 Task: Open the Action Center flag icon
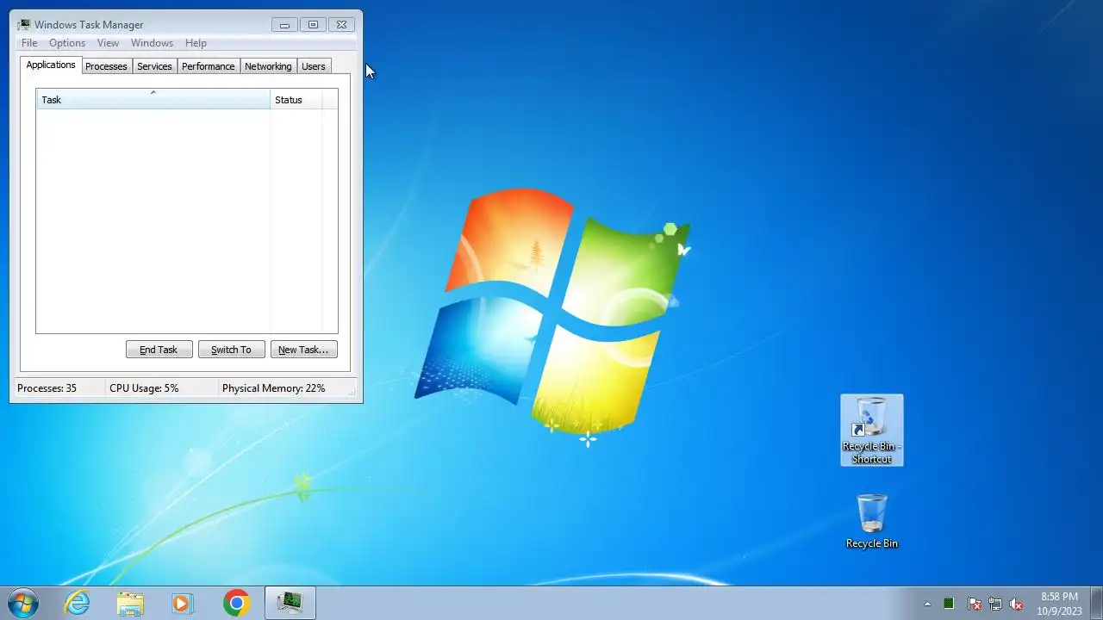point(975,604)
